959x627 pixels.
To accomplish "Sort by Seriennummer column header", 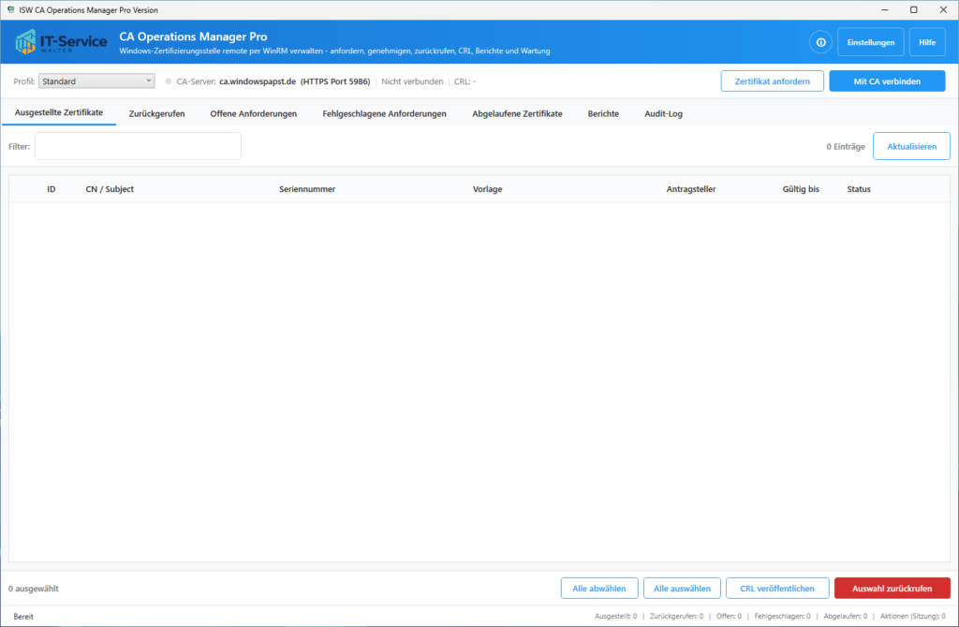I will coord(307,189).
